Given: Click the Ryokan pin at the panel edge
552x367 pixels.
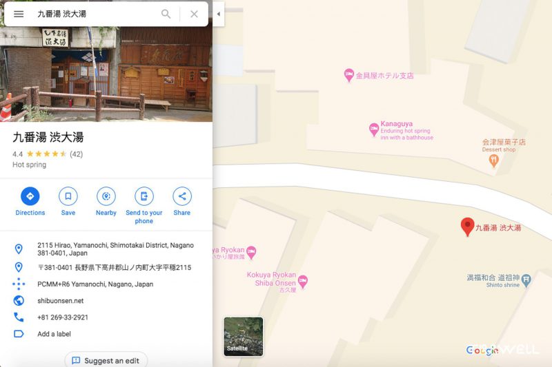Looking at the screenshot, I should (251, 252).
